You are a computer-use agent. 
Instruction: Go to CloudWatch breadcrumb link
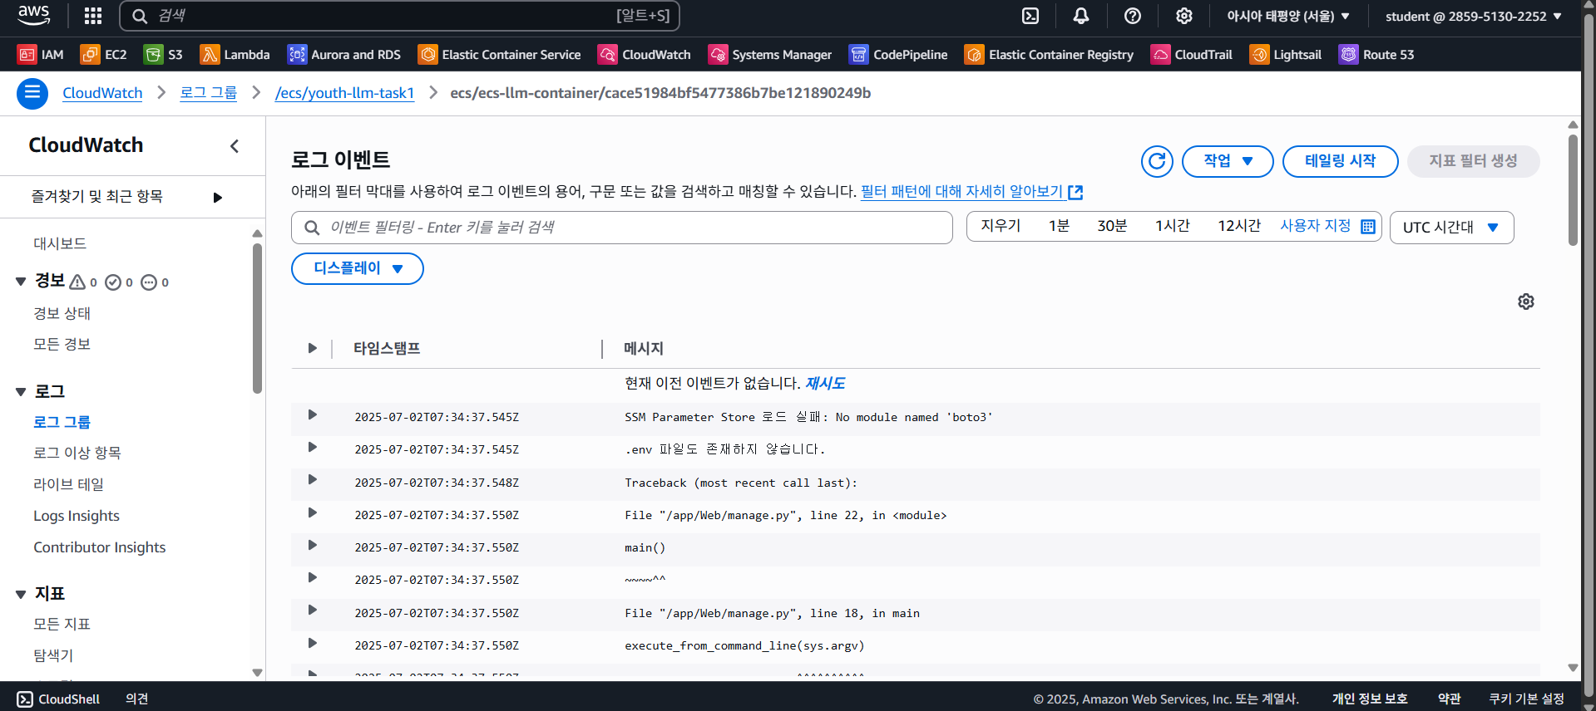click(102, 93)
